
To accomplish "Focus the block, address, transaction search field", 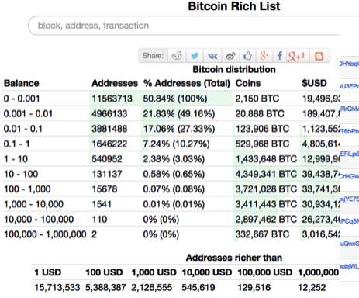I will [x=184, y=26].
